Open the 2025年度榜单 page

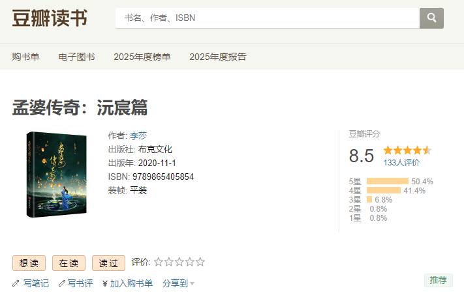tap(142, 57)
